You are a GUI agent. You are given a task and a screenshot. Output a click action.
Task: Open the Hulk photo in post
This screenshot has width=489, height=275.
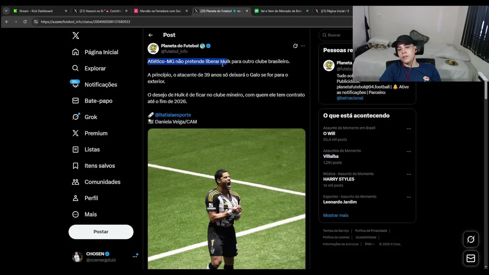227,199
